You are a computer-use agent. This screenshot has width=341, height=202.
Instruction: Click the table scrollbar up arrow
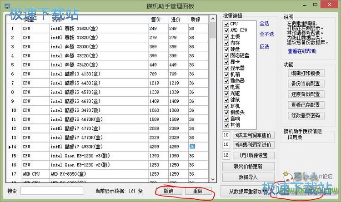(213, 19)
